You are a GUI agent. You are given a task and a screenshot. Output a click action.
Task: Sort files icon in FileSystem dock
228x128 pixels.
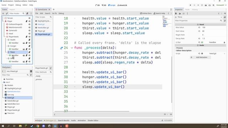point(31,75)
